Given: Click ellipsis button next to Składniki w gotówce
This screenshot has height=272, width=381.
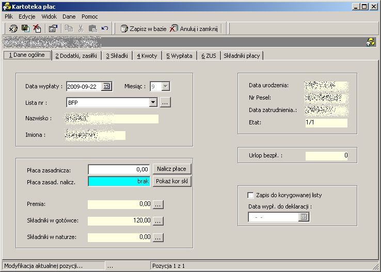Looking at the screenshot, I should click(x=158, y=221).
